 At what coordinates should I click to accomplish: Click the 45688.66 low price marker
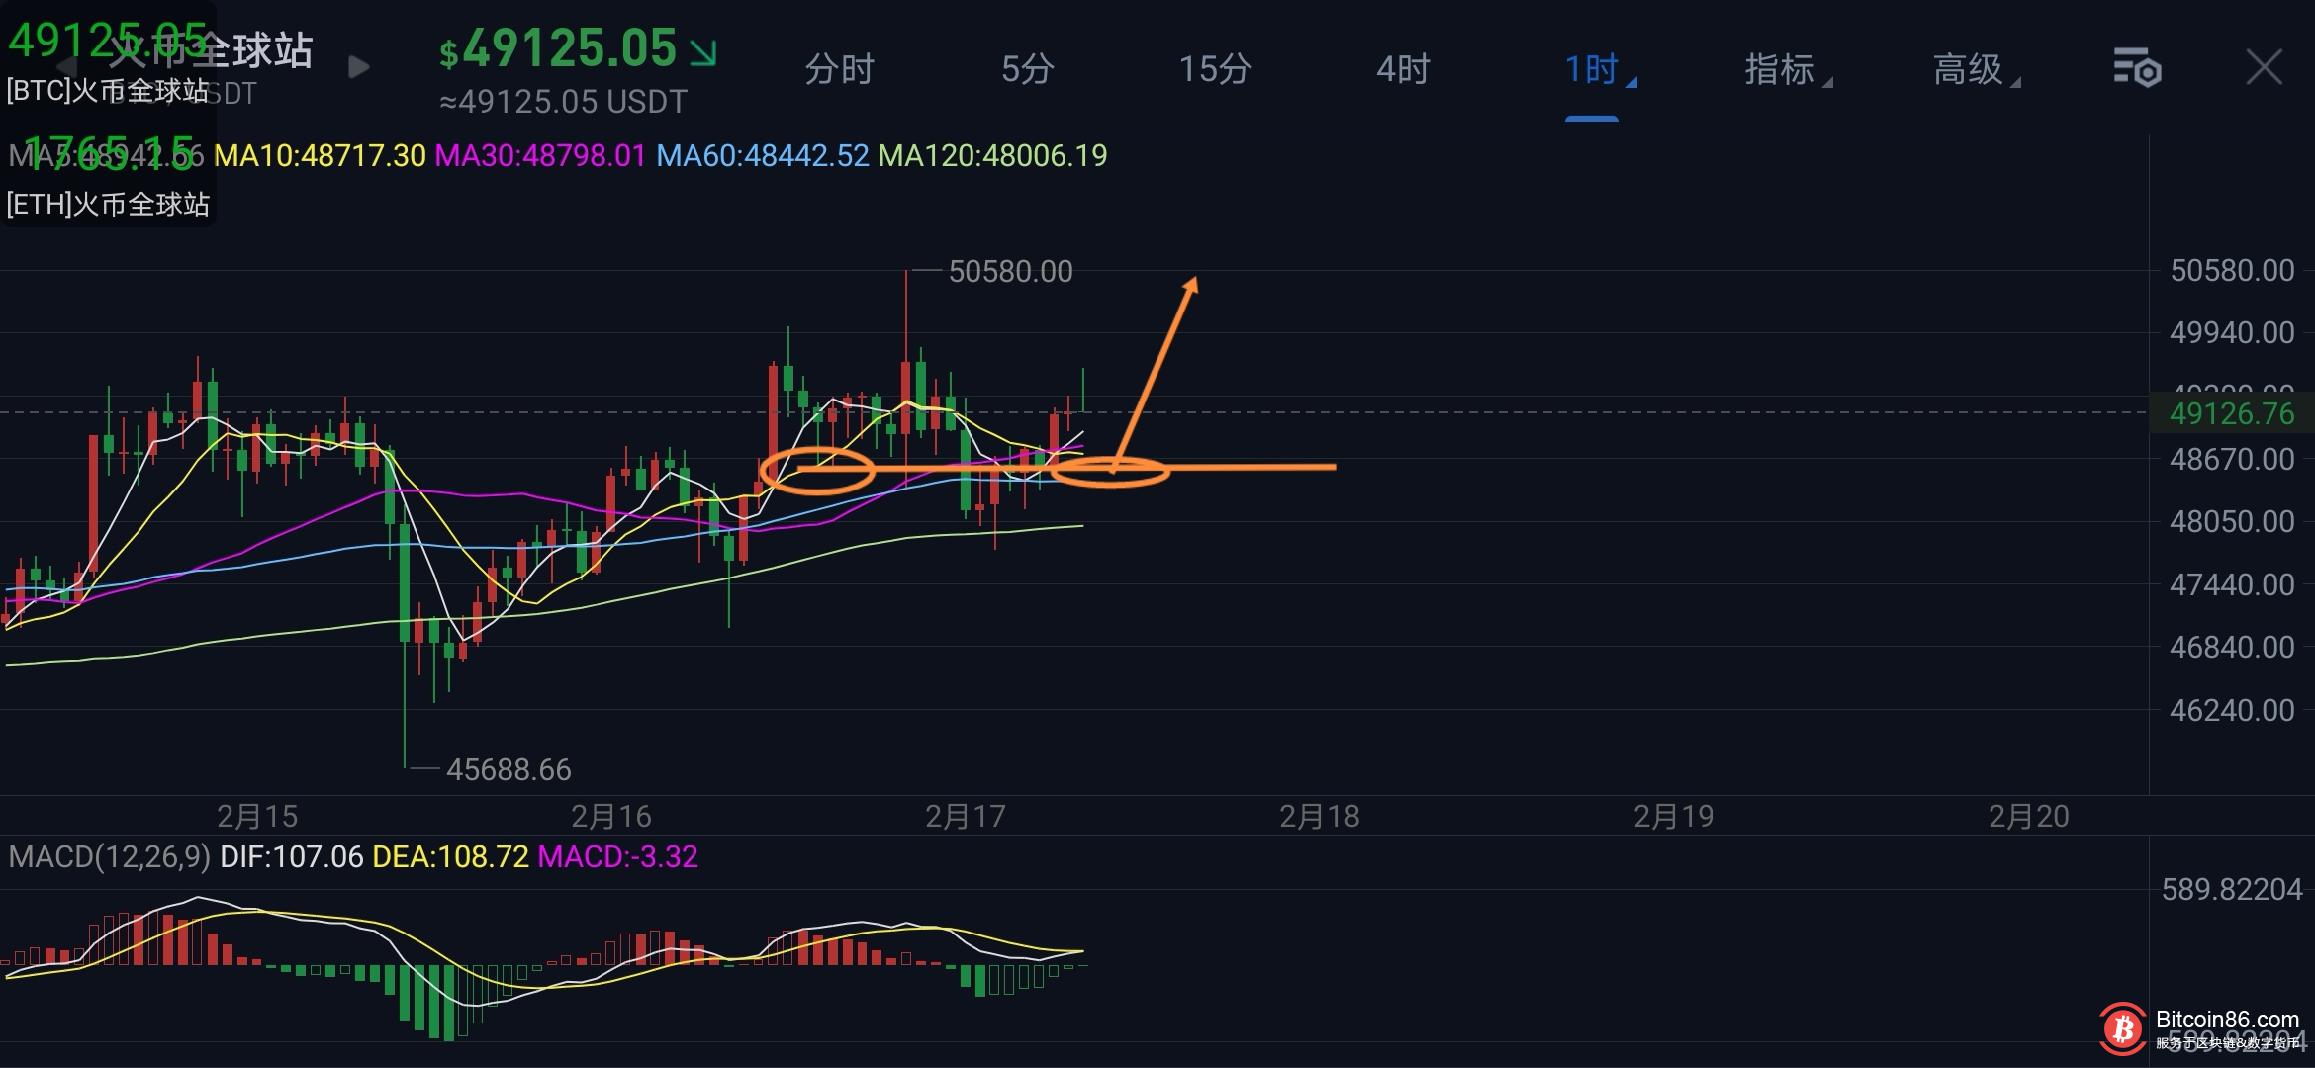point(509,769)
